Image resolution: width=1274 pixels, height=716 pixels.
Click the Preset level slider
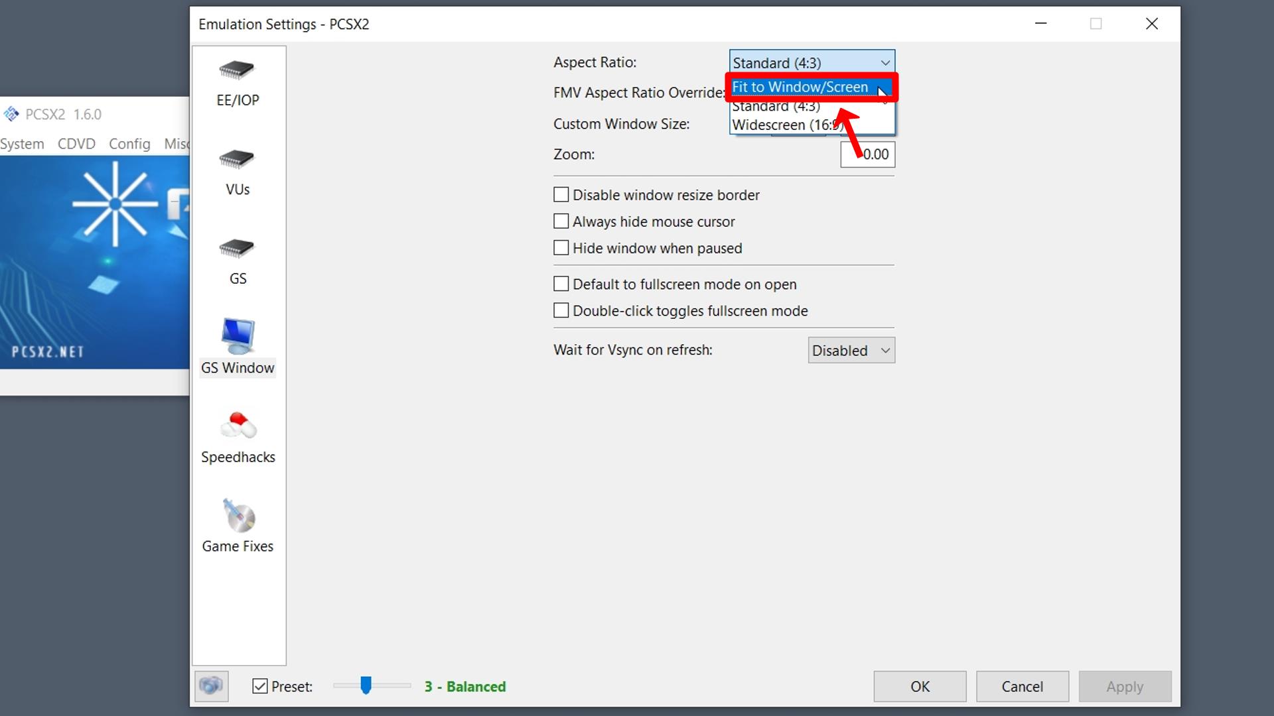click(372, 686)
